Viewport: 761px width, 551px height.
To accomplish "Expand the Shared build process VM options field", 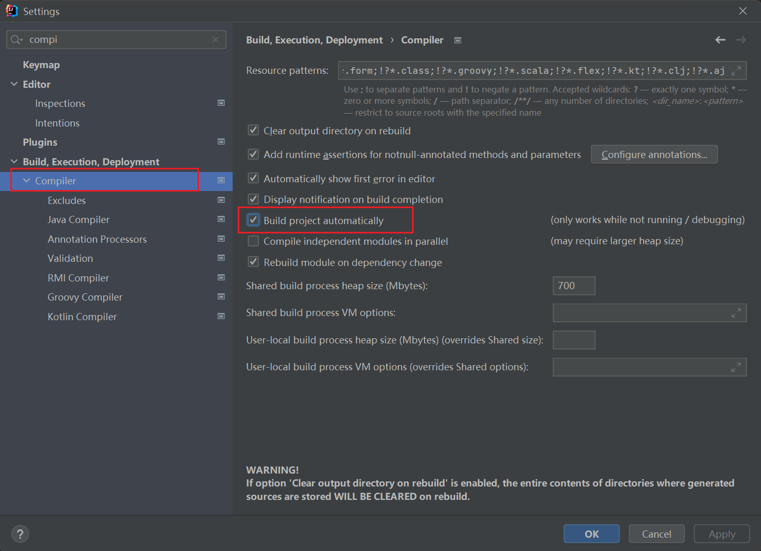I will tap(736, 313).
